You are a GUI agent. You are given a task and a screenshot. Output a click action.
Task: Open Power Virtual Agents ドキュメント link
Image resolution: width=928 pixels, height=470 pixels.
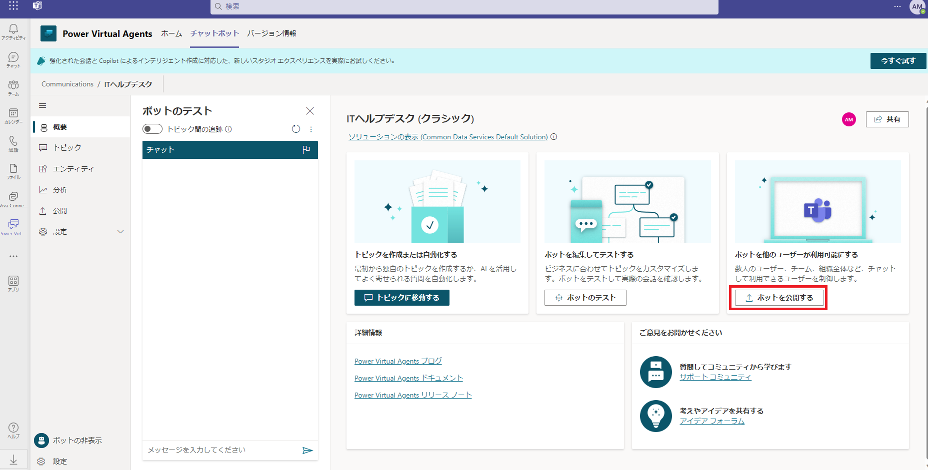click(x=408, y=378)
